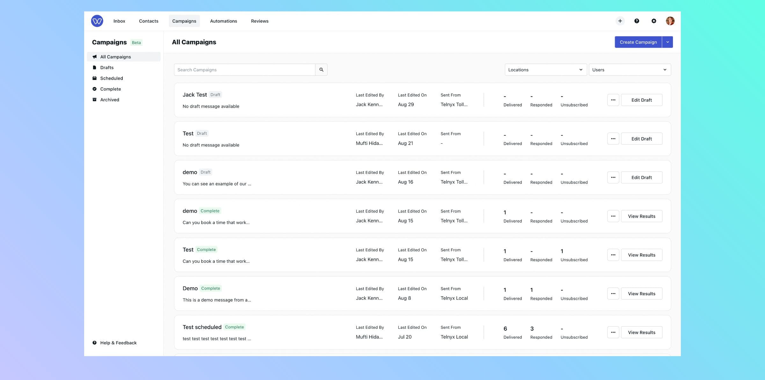Open the Create Campaign dropdown arrow

point(667,42)
